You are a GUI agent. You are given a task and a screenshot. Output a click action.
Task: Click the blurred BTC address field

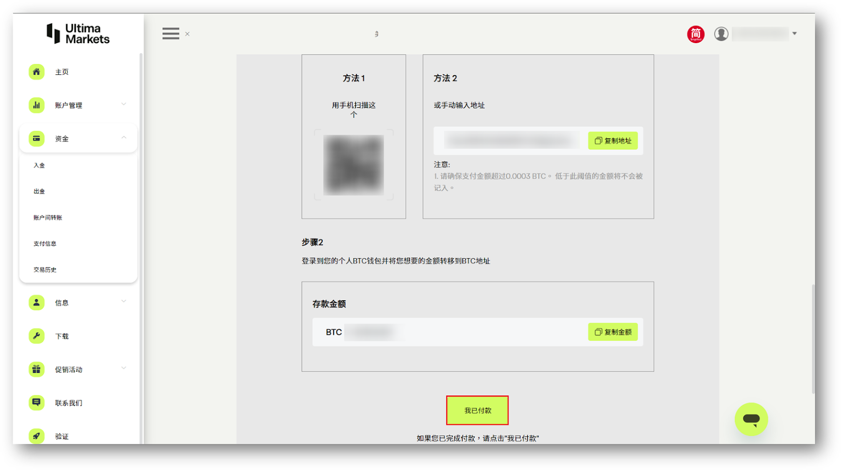point(511,140)
